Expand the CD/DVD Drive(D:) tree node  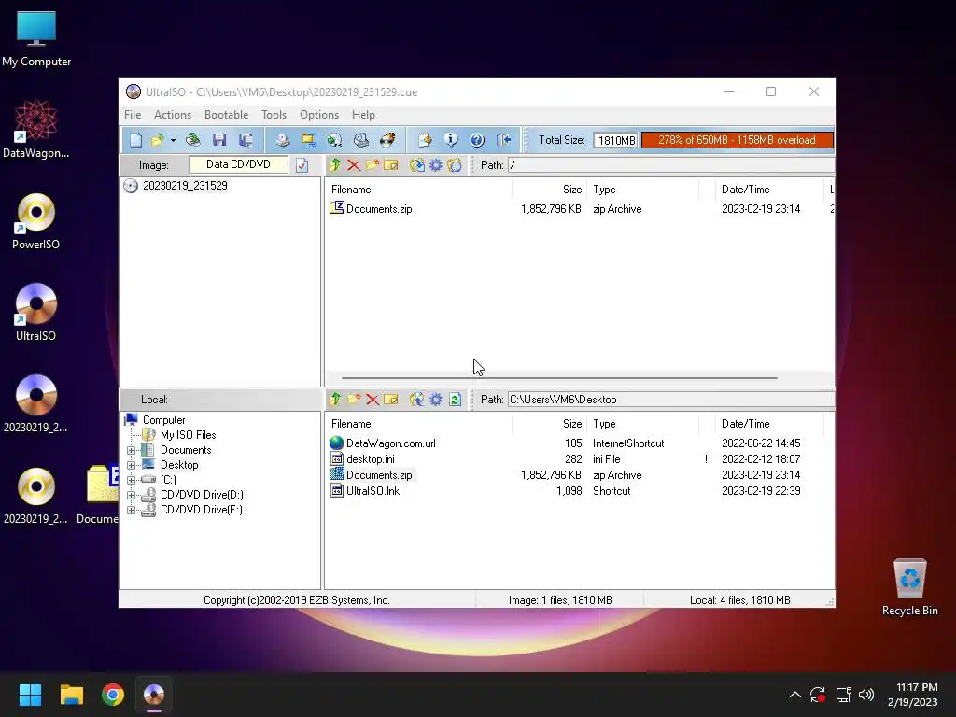point(131,495)
